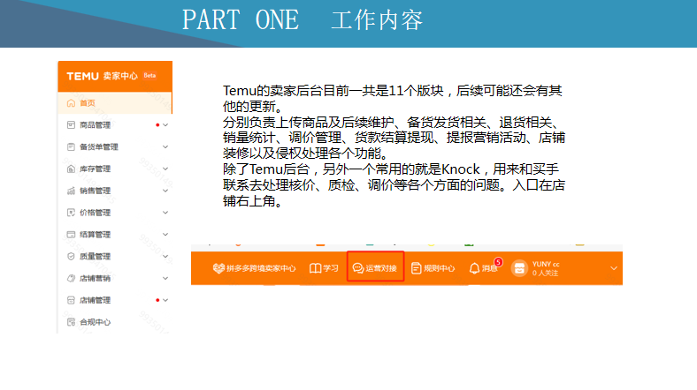
Task: Open 拼多多跨境卖家中心 link text
Action: click(x=262, y=268)
